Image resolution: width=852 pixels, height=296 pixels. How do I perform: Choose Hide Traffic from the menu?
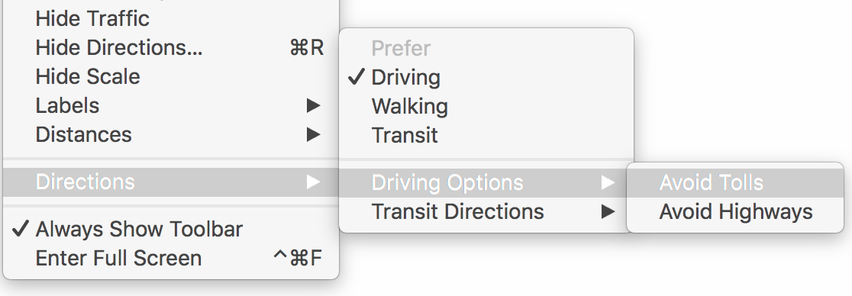coord(170,18)
